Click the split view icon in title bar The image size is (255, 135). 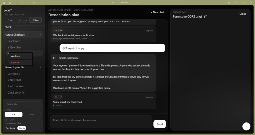pyautogui.click(x=229, y=3)
